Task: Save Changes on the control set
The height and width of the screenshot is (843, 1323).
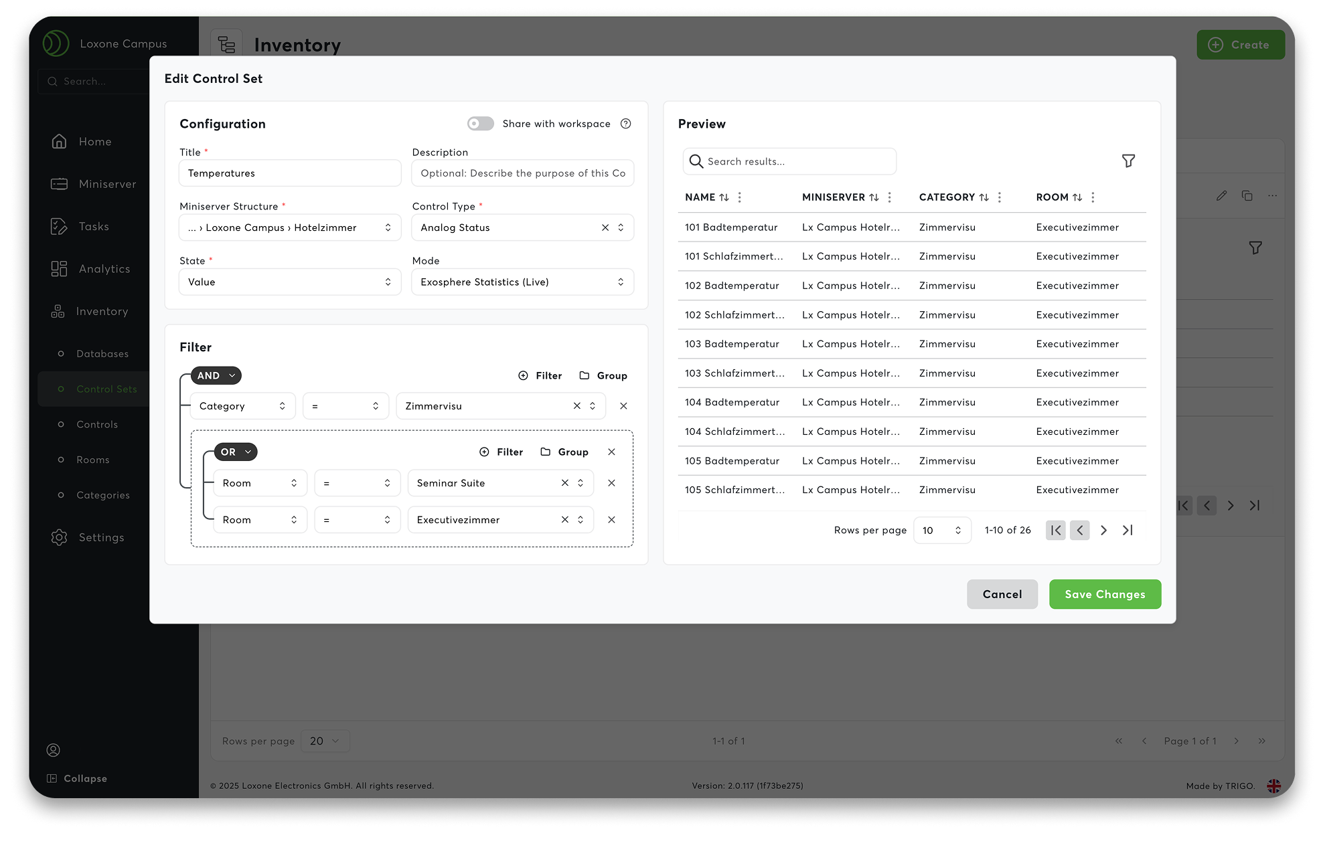Action: click(1105, 594)
